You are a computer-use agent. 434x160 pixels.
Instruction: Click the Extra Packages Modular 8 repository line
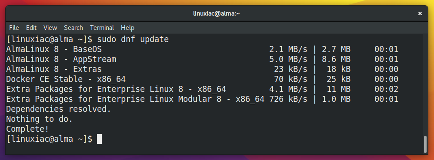click(x=202, y=99)
